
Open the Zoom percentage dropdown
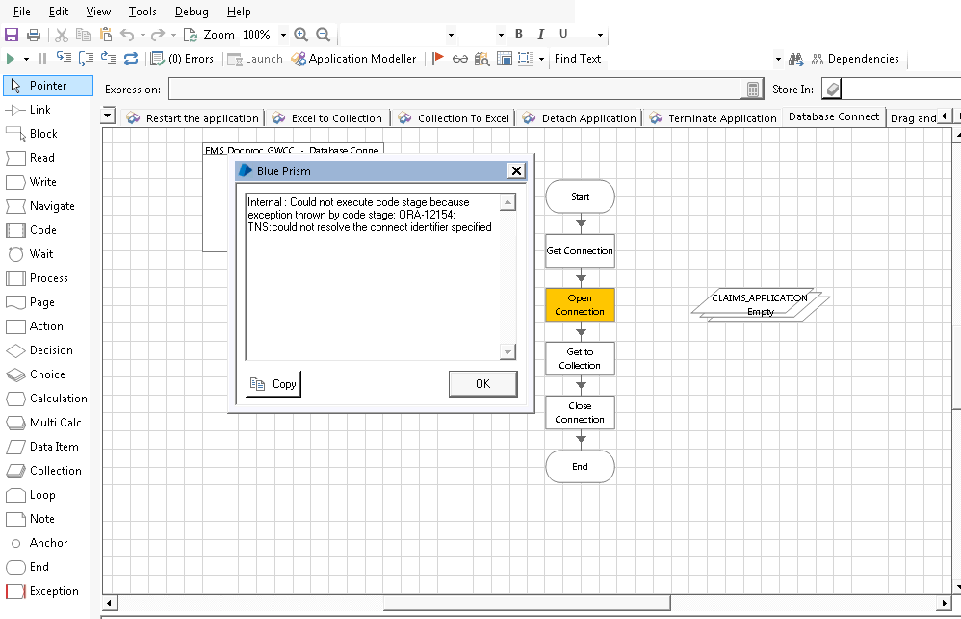(x=283, y=35)
